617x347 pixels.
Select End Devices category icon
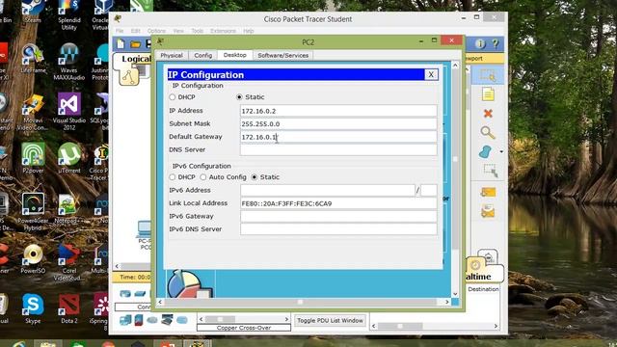[x=125, y=320]
